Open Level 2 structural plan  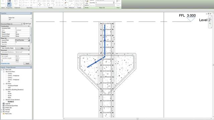click(10, 78)
